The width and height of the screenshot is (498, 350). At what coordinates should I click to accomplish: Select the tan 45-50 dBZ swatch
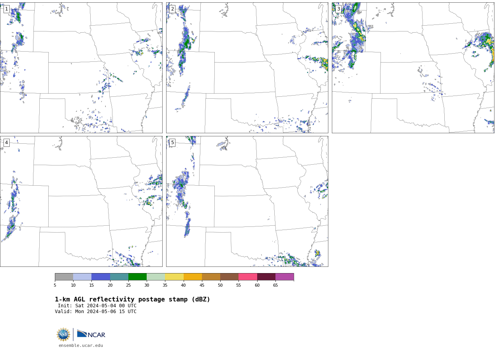(211, 277)
